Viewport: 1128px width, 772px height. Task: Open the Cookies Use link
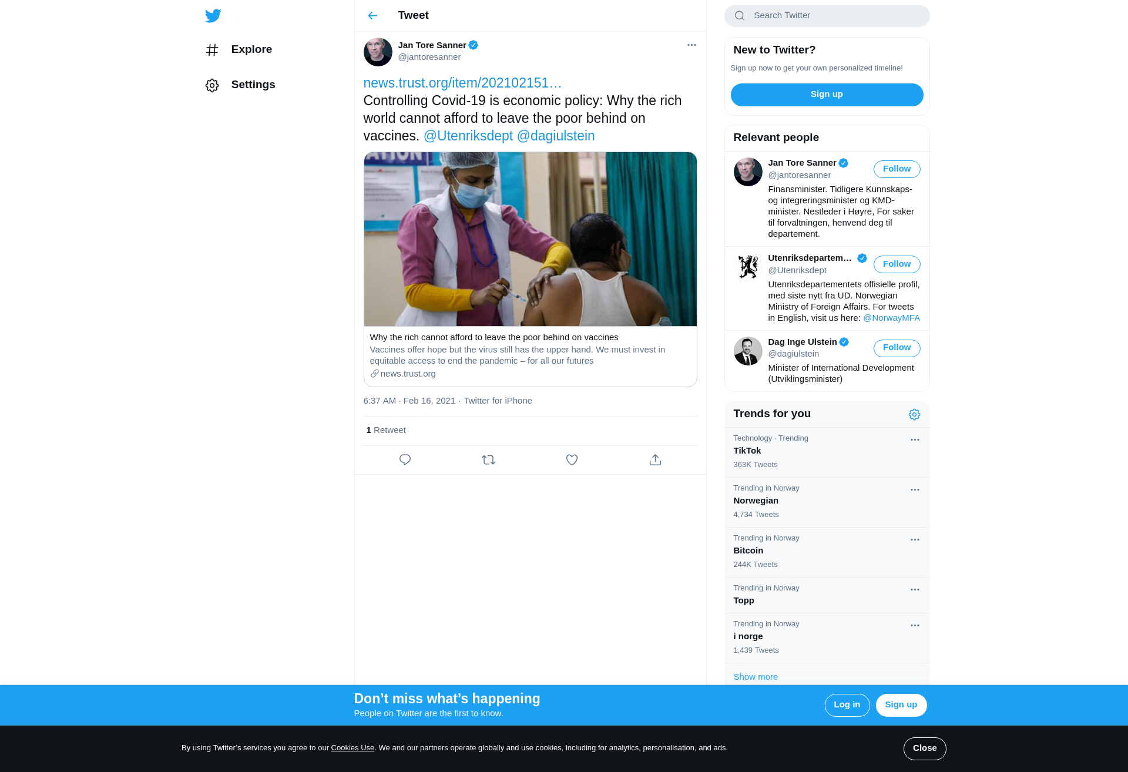coord(352,748)
